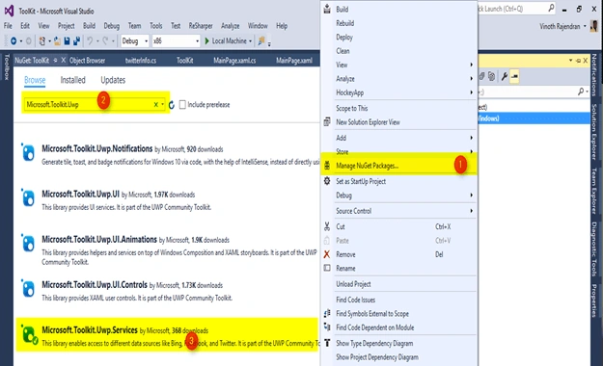Start debugging with the green play icon

pyautogui.click(x=206, y=40)
